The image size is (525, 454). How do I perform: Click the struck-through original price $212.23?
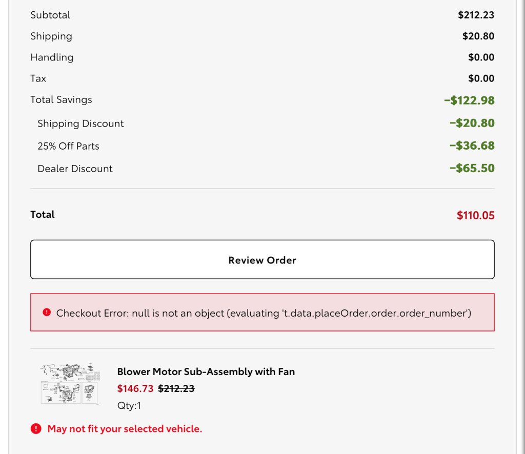[x=176, y=388]
